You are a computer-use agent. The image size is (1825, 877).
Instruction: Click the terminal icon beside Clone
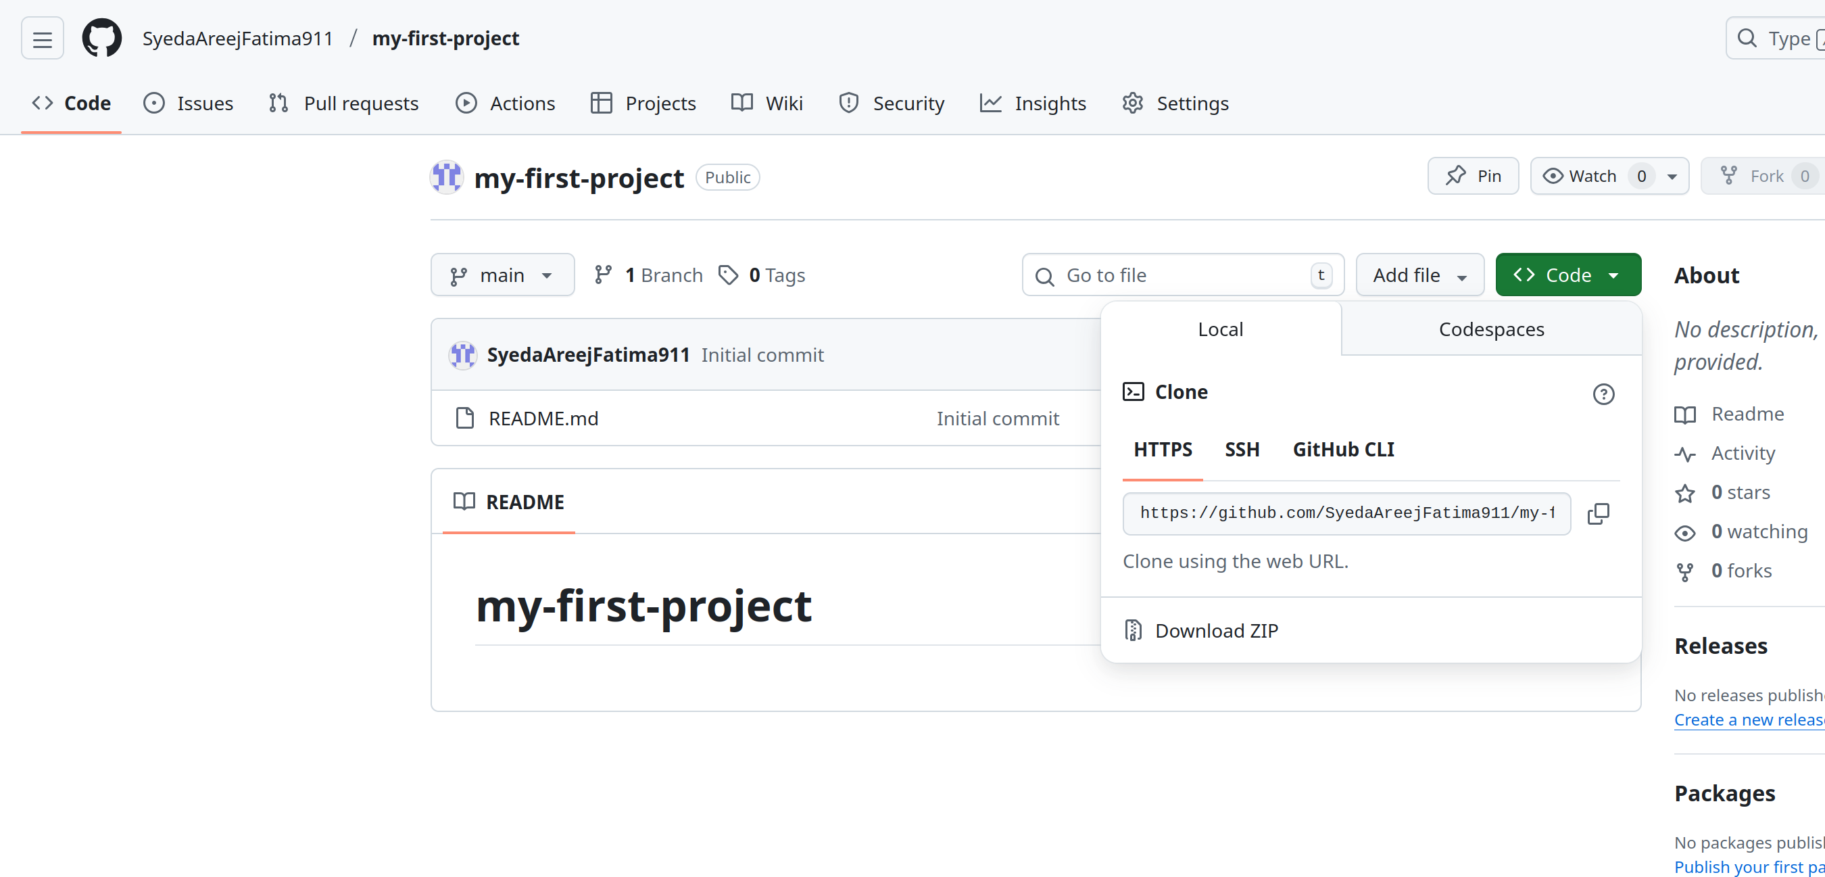pyautogui.click(x=1133, y=392)
